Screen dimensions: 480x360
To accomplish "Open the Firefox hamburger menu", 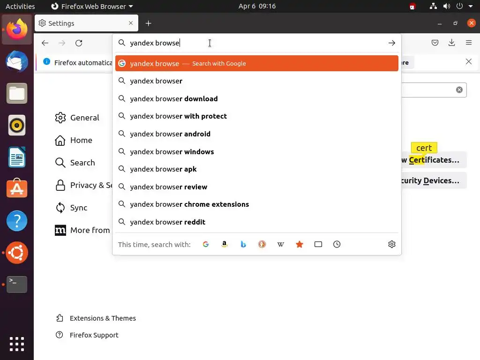I will click(x=469, y=43).
